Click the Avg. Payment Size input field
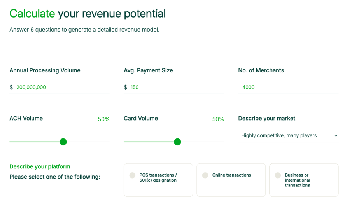 [x=174, y=87]
